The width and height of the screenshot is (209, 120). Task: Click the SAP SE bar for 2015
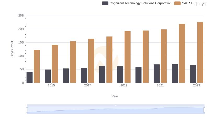(x=55, y=64)
